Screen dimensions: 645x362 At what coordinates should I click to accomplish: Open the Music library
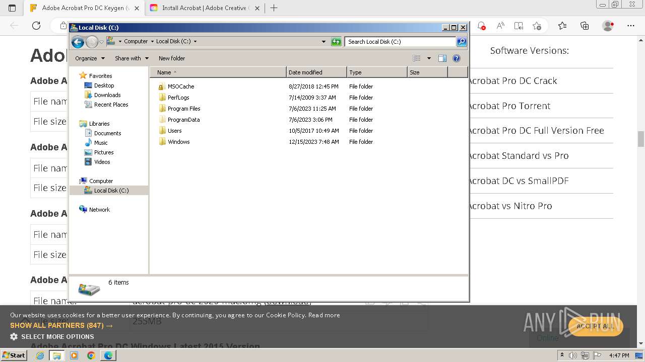(101, 143)
